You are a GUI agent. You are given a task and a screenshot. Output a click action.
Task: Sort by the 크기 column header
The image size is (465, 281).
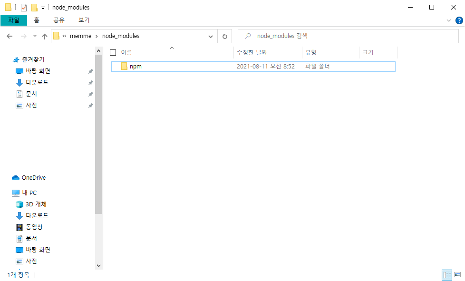point(378,52)
